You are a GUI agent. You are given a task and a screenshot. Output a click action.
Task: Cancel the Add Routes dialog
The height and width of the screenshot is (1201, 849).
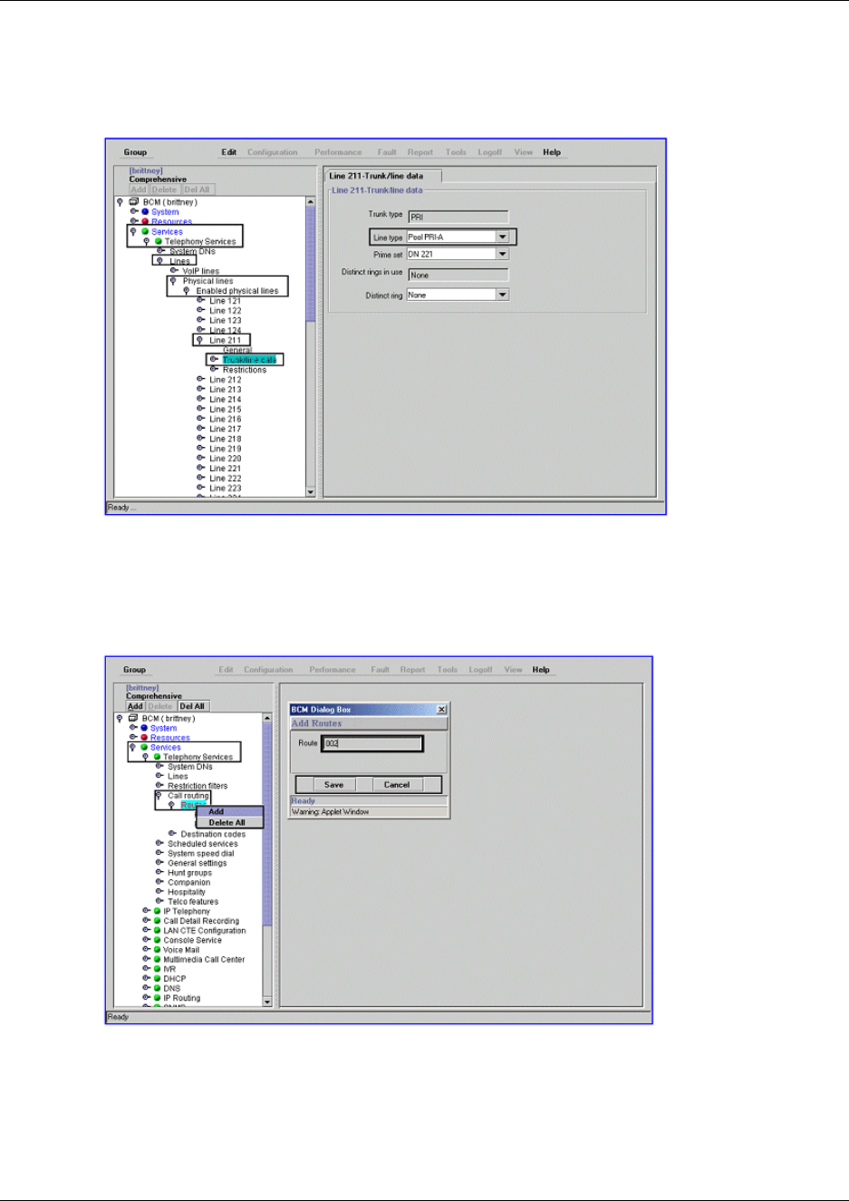point(397,785)
